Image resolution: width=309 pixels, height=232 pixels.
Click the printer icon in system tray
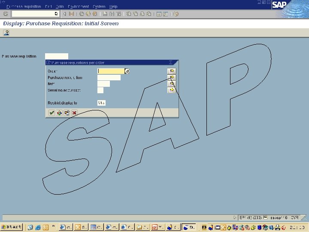pos(278,227)
